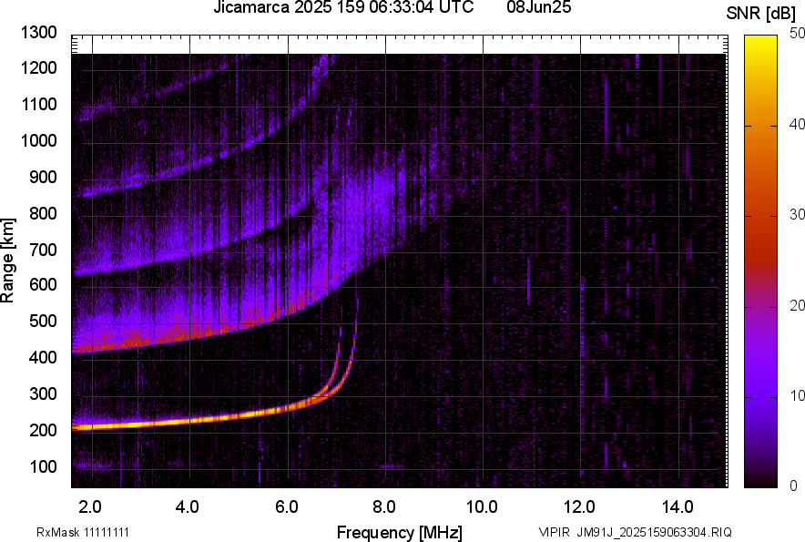Click the frequency axis tick 10.0
This screenshot has height=542, width=805.
[482, 507]
